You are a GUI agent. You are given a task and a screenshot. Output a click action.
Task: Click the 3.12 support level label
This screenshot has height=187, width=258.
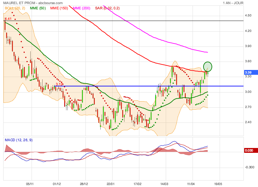pos(59,84)
